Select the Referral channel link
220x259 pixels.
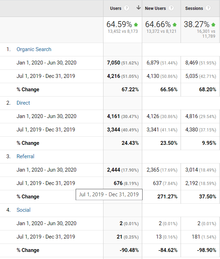tap(25, 156)
